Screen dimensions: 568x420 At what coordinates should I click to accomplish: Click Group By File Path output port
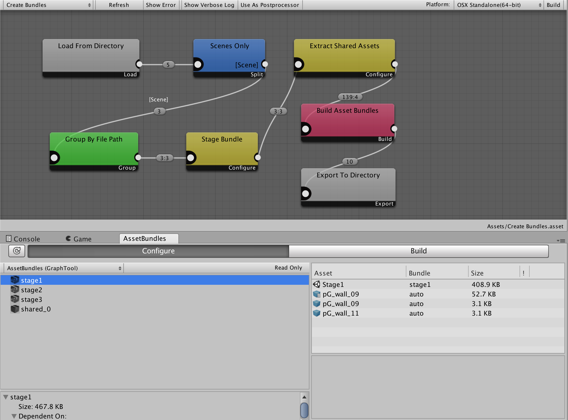pyautogui.click(x=138, y=157)
